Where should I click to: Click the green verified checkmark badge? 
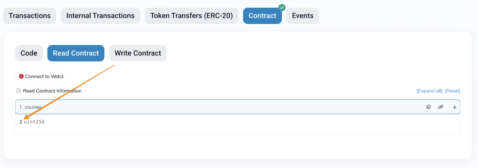[282, 7]
